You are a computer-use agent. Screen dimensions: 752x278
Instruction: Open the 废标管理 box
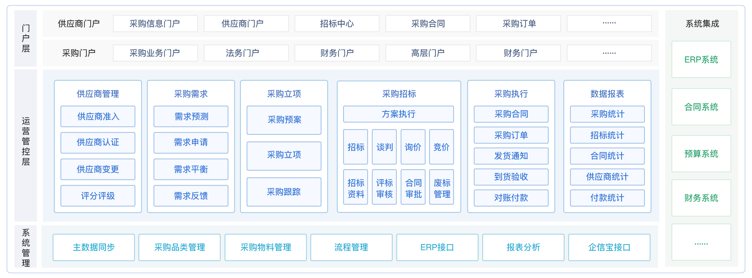[441, 188]
